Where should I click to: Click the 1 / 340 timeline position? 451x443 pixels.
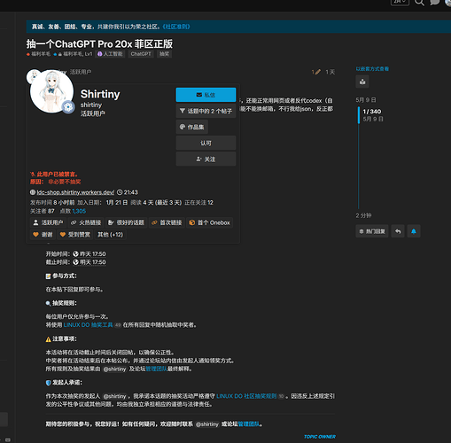point(372,112)
